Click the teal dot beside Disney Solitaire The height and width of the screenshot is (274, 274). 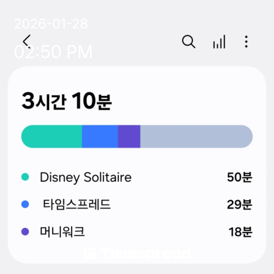25,177
